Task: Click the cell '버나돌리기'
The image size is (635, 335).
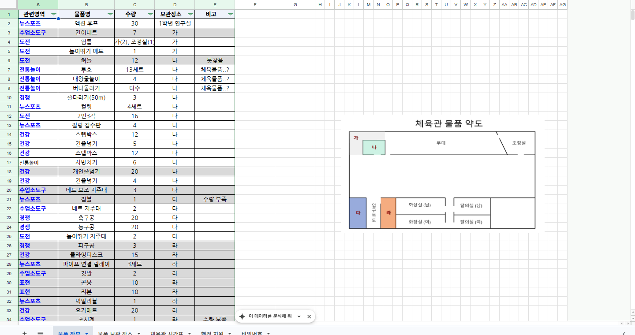Action: tap(86, 88)
